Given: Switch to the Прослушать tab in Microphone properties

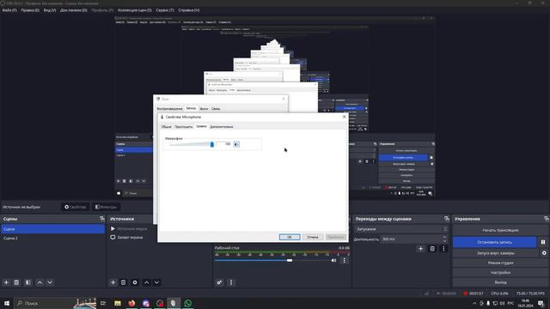Looking at the screenshot, I should (183, 127).
